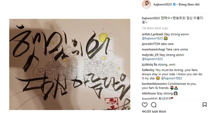Open hajiwon1023 username in the header
The image size is (209, 113).
163,5
